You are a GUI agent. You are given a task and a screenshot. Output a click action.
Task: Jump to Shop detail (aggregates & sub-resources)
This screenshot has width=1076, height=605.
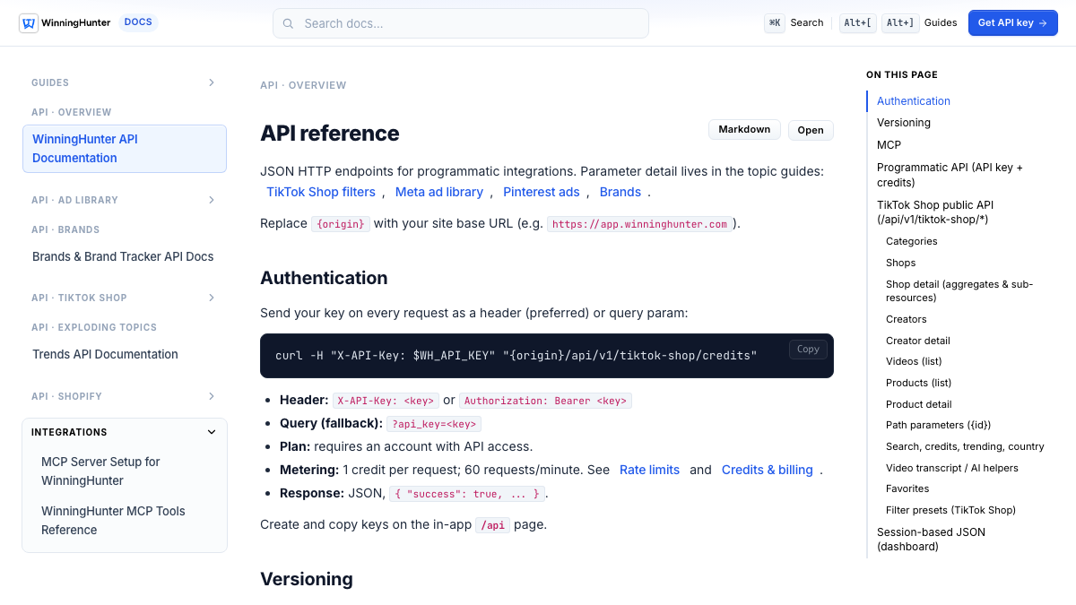click(959, 290)
